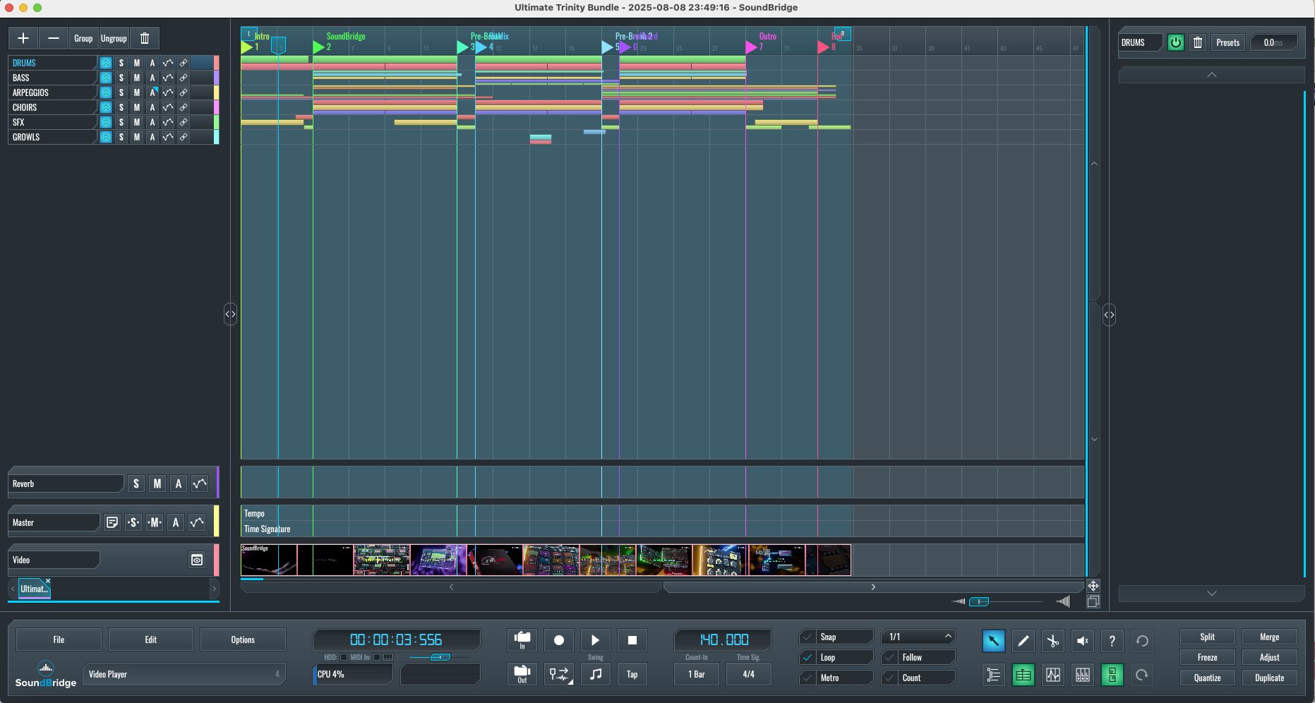Collapse the CHOIRS group chevron
The width and height of the screenshot is (1315, 703).
[x=105, y=107]
